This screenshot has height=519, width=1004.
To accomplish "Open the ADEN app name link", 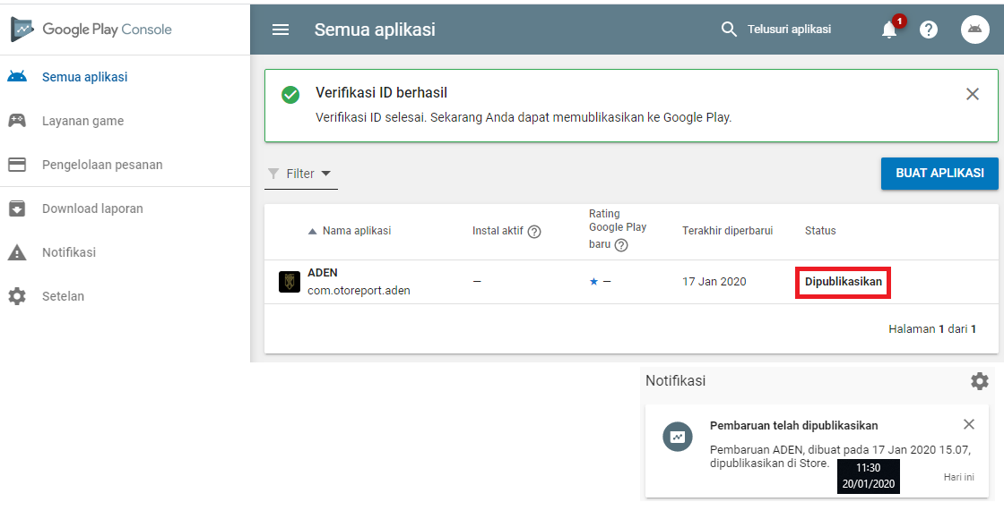I will click(x=322, y=273).
